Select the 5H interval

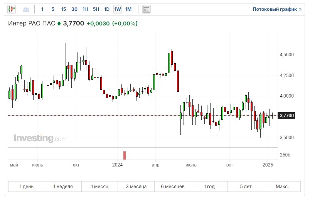pyautogui.click(x=96, y=9)
